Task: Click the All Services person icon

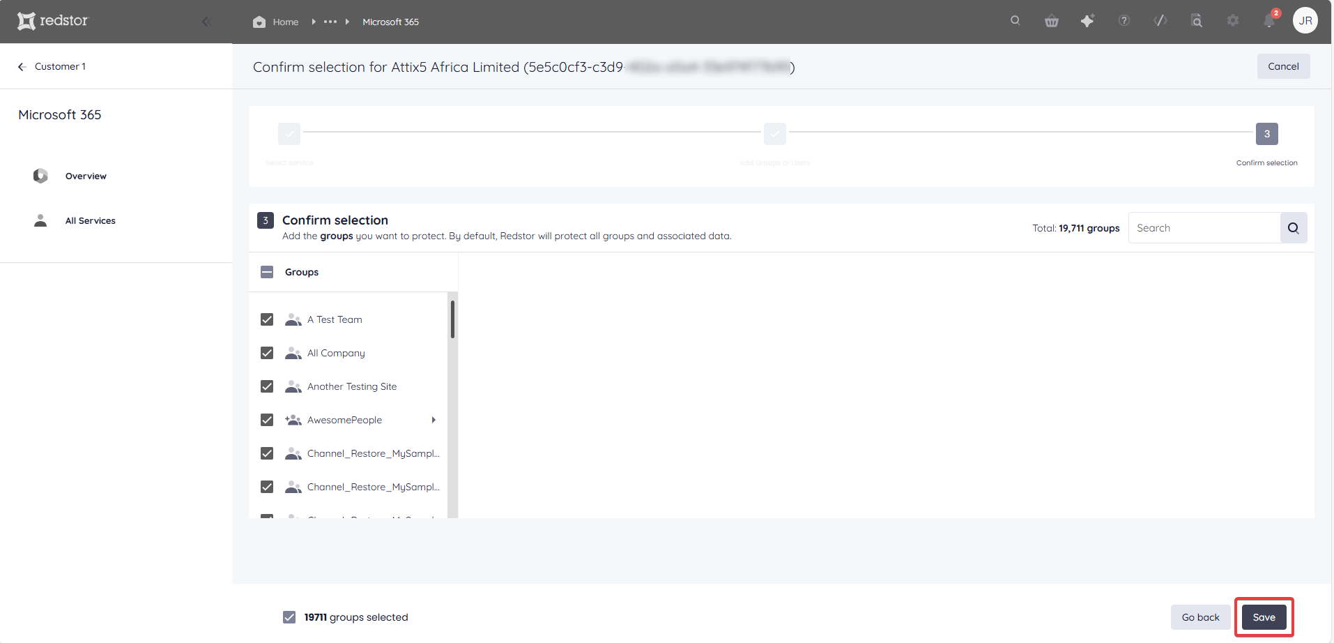Action: (x=40, y=220)
